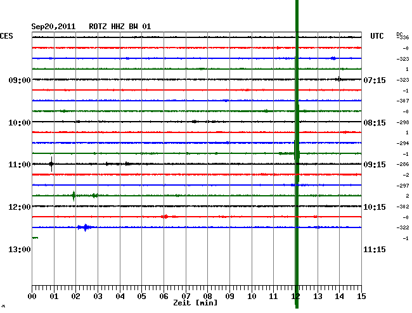Select the DC offset value -2

pos(406,175)
